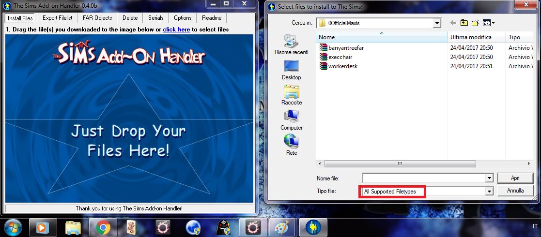Viewport: 541px width, 237px height.
Task: Open the view options dropdown arrow
Action: tap(494, 23)
